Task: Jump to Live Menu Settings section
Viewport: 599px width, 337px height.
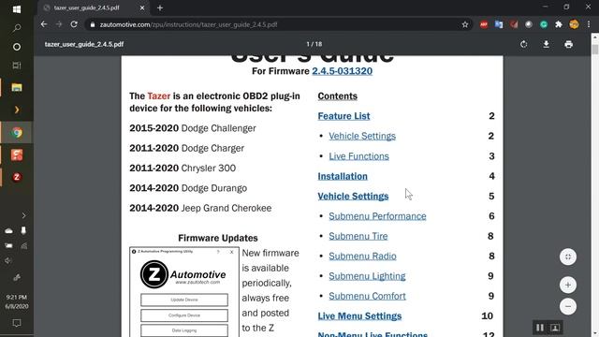Action: (x=359, y=316)
